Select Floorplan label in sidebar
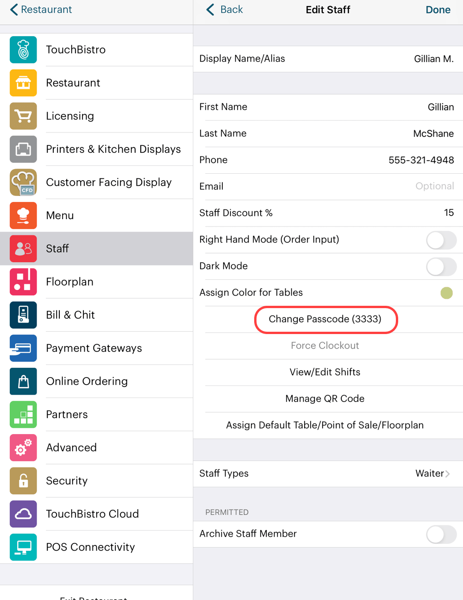 pos(70,282)
